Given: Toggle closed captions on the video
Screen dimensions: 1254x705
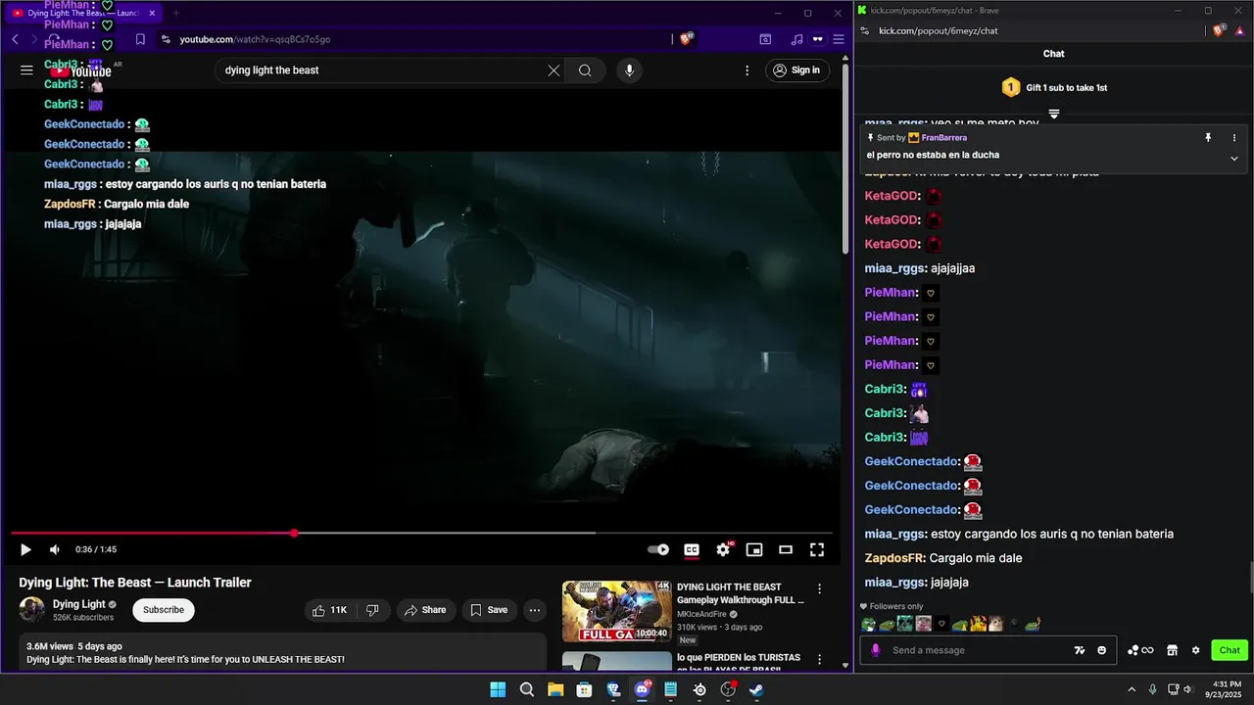Looking at the screenshot, I should pyautogui.click(x=692, y=550).
